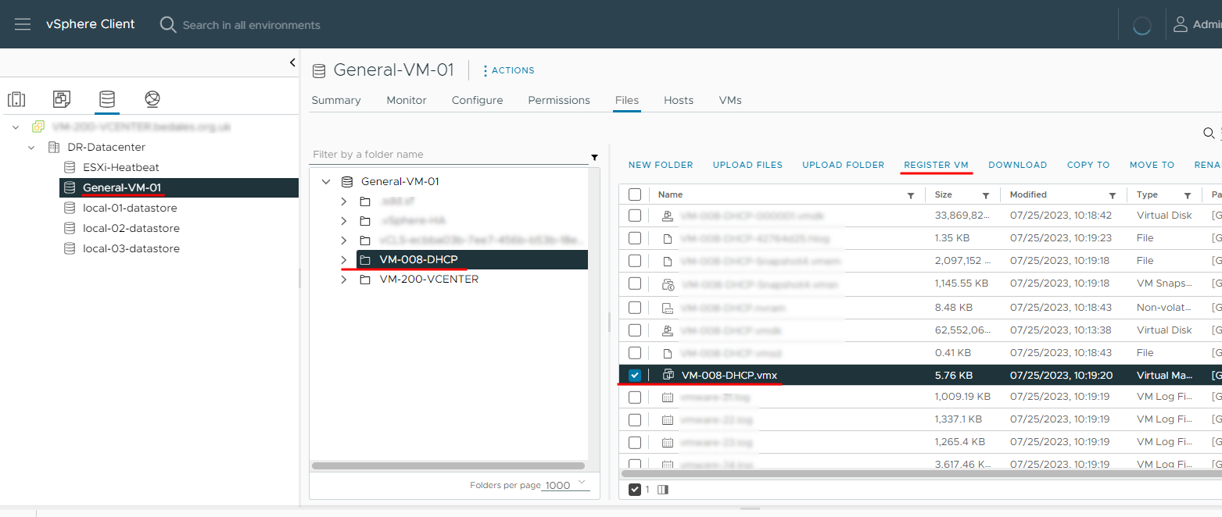Image resolution: width=1222 pixels, height=517 pixels.
Task: Switch to Storage inventory view icon
Action: coord(107,99)
